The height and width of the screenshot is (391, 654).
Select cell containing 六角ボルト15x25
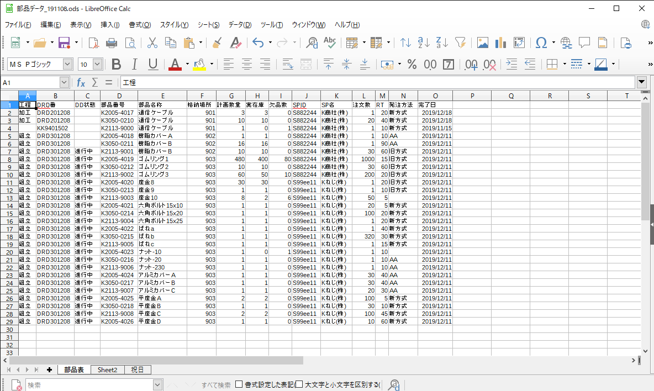click(162, 221)
